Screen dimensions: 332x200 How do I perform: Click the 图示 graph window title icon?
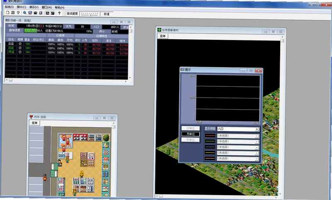(x=182, y=69)
